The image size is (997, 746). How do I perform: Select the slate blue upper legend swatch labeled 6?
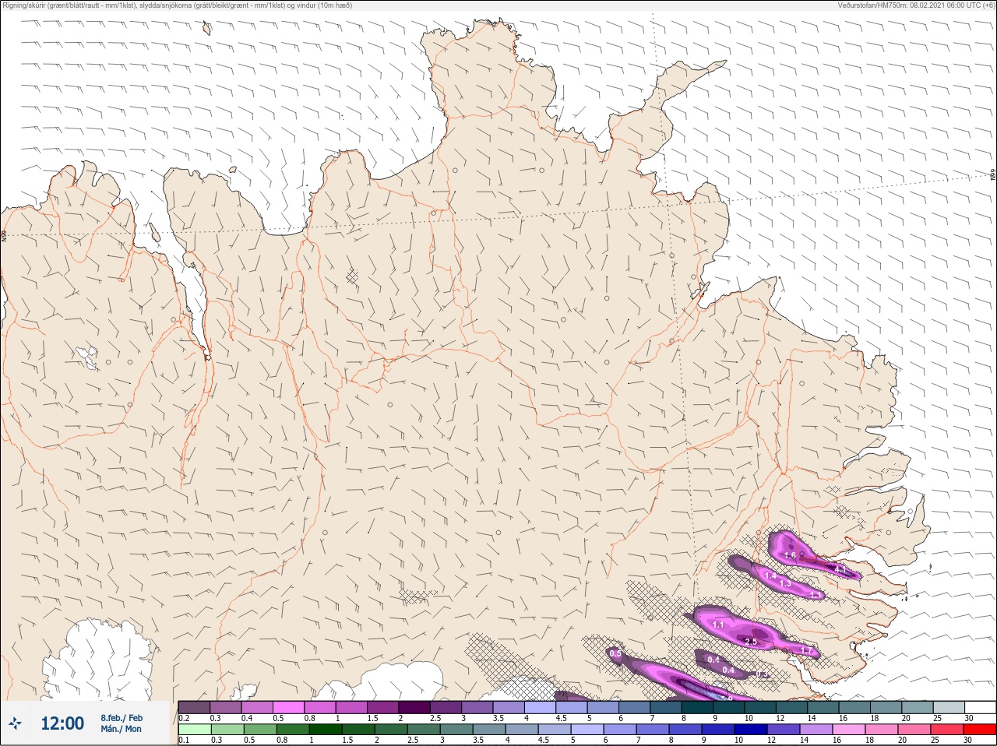pos(635,708)
